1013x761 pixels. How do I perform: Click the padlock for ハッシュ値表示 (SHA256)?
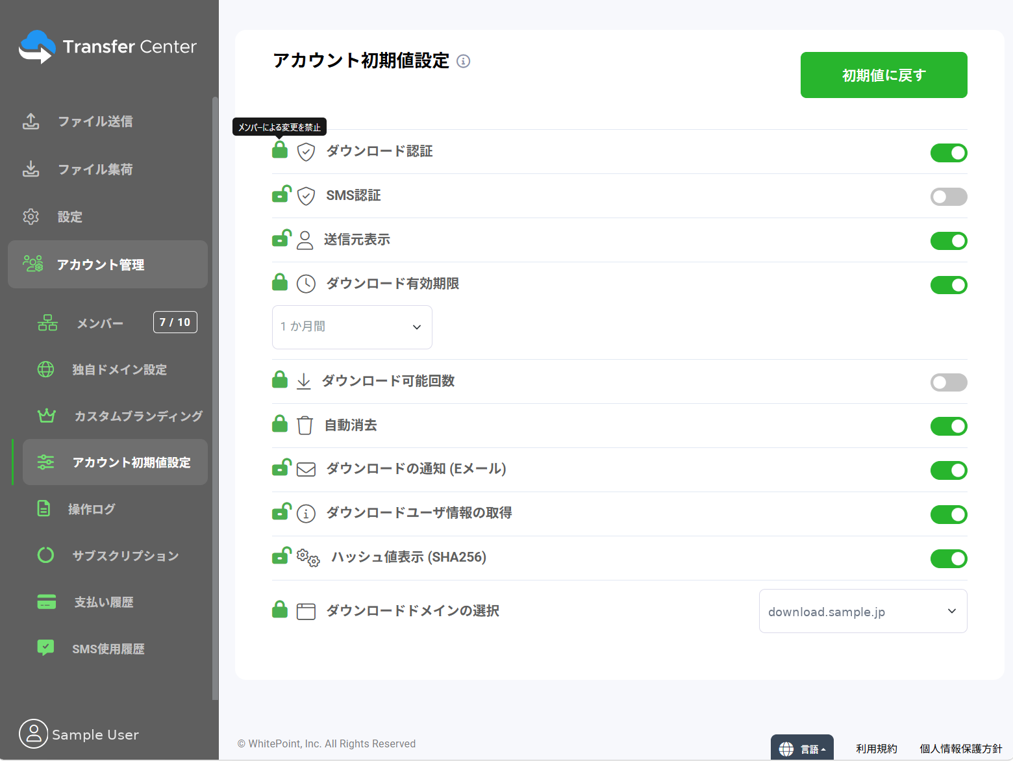click(281, 556)
